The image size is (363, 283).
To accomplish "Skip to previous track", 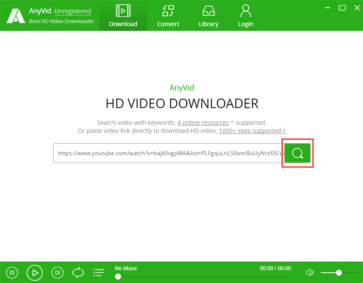I will [x=12, y=272].
